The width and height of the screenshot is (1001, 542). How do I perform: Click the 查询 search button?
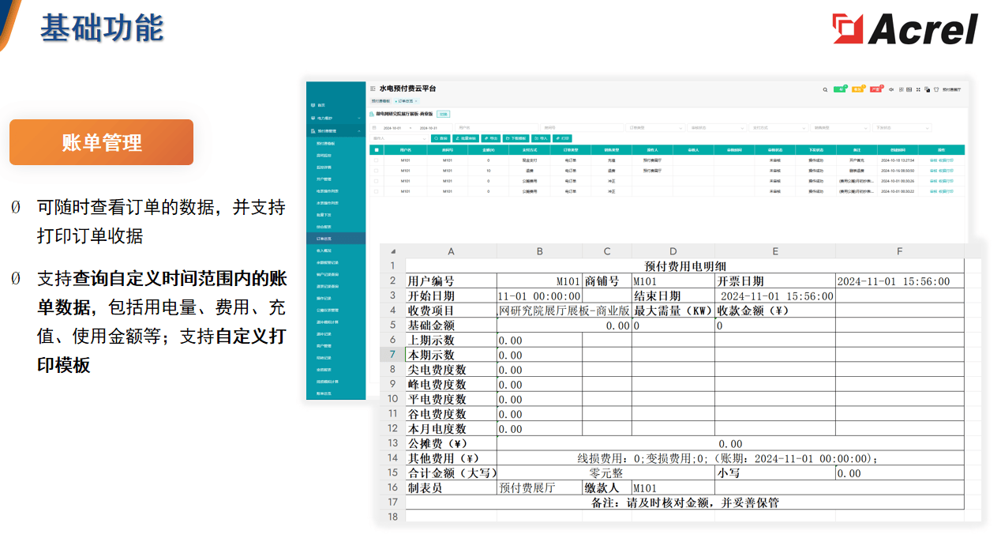(441, 138)
